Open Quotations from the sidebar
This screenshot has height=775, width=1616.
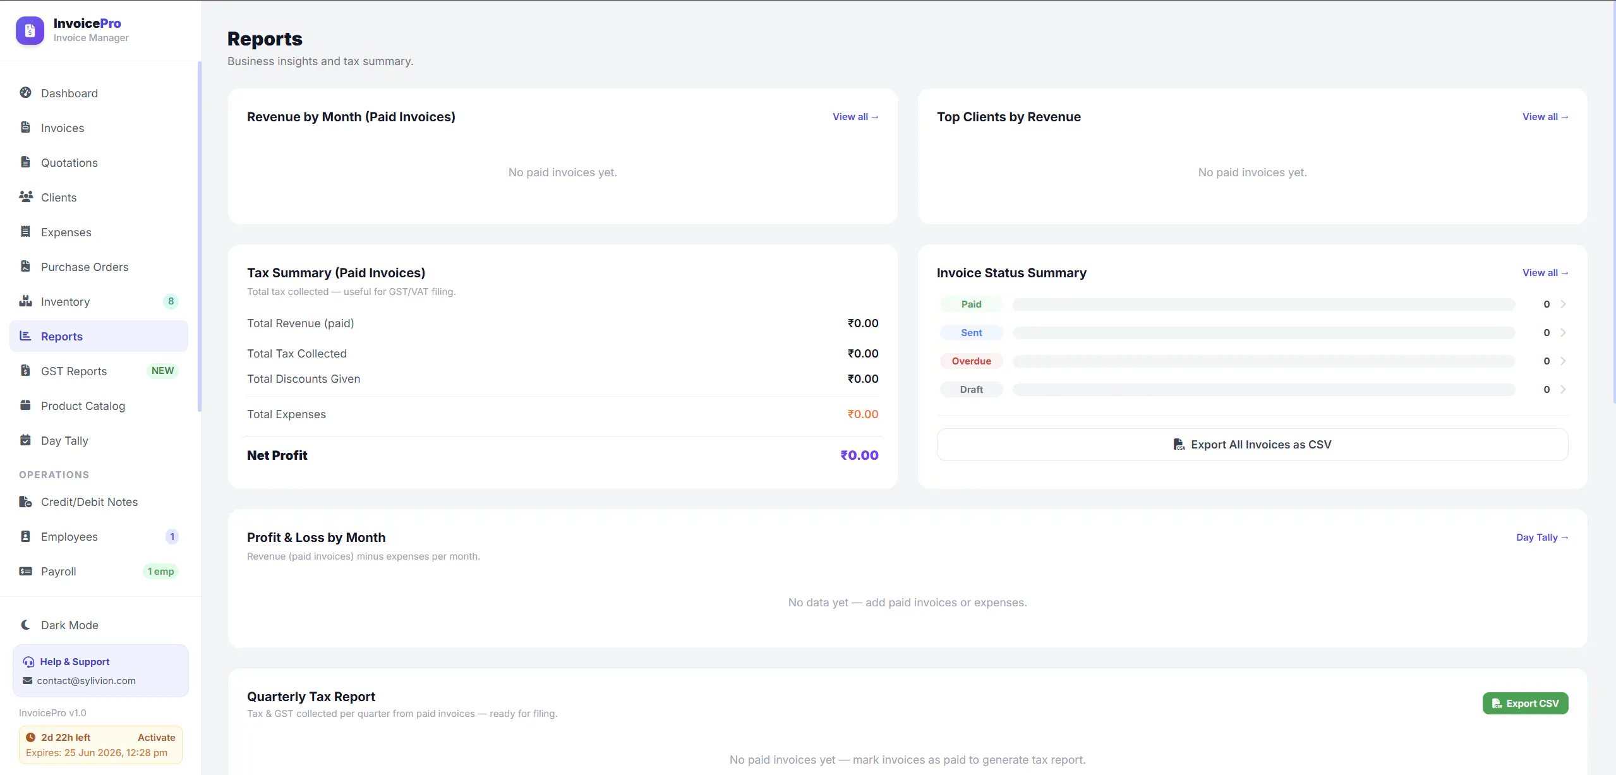click(x=99, y=162)
